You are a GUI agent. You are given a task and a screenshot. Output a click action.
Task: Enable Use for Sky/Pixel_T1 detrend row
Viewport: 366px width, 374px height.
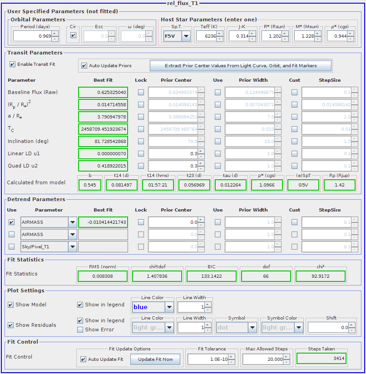pos(11,246)
